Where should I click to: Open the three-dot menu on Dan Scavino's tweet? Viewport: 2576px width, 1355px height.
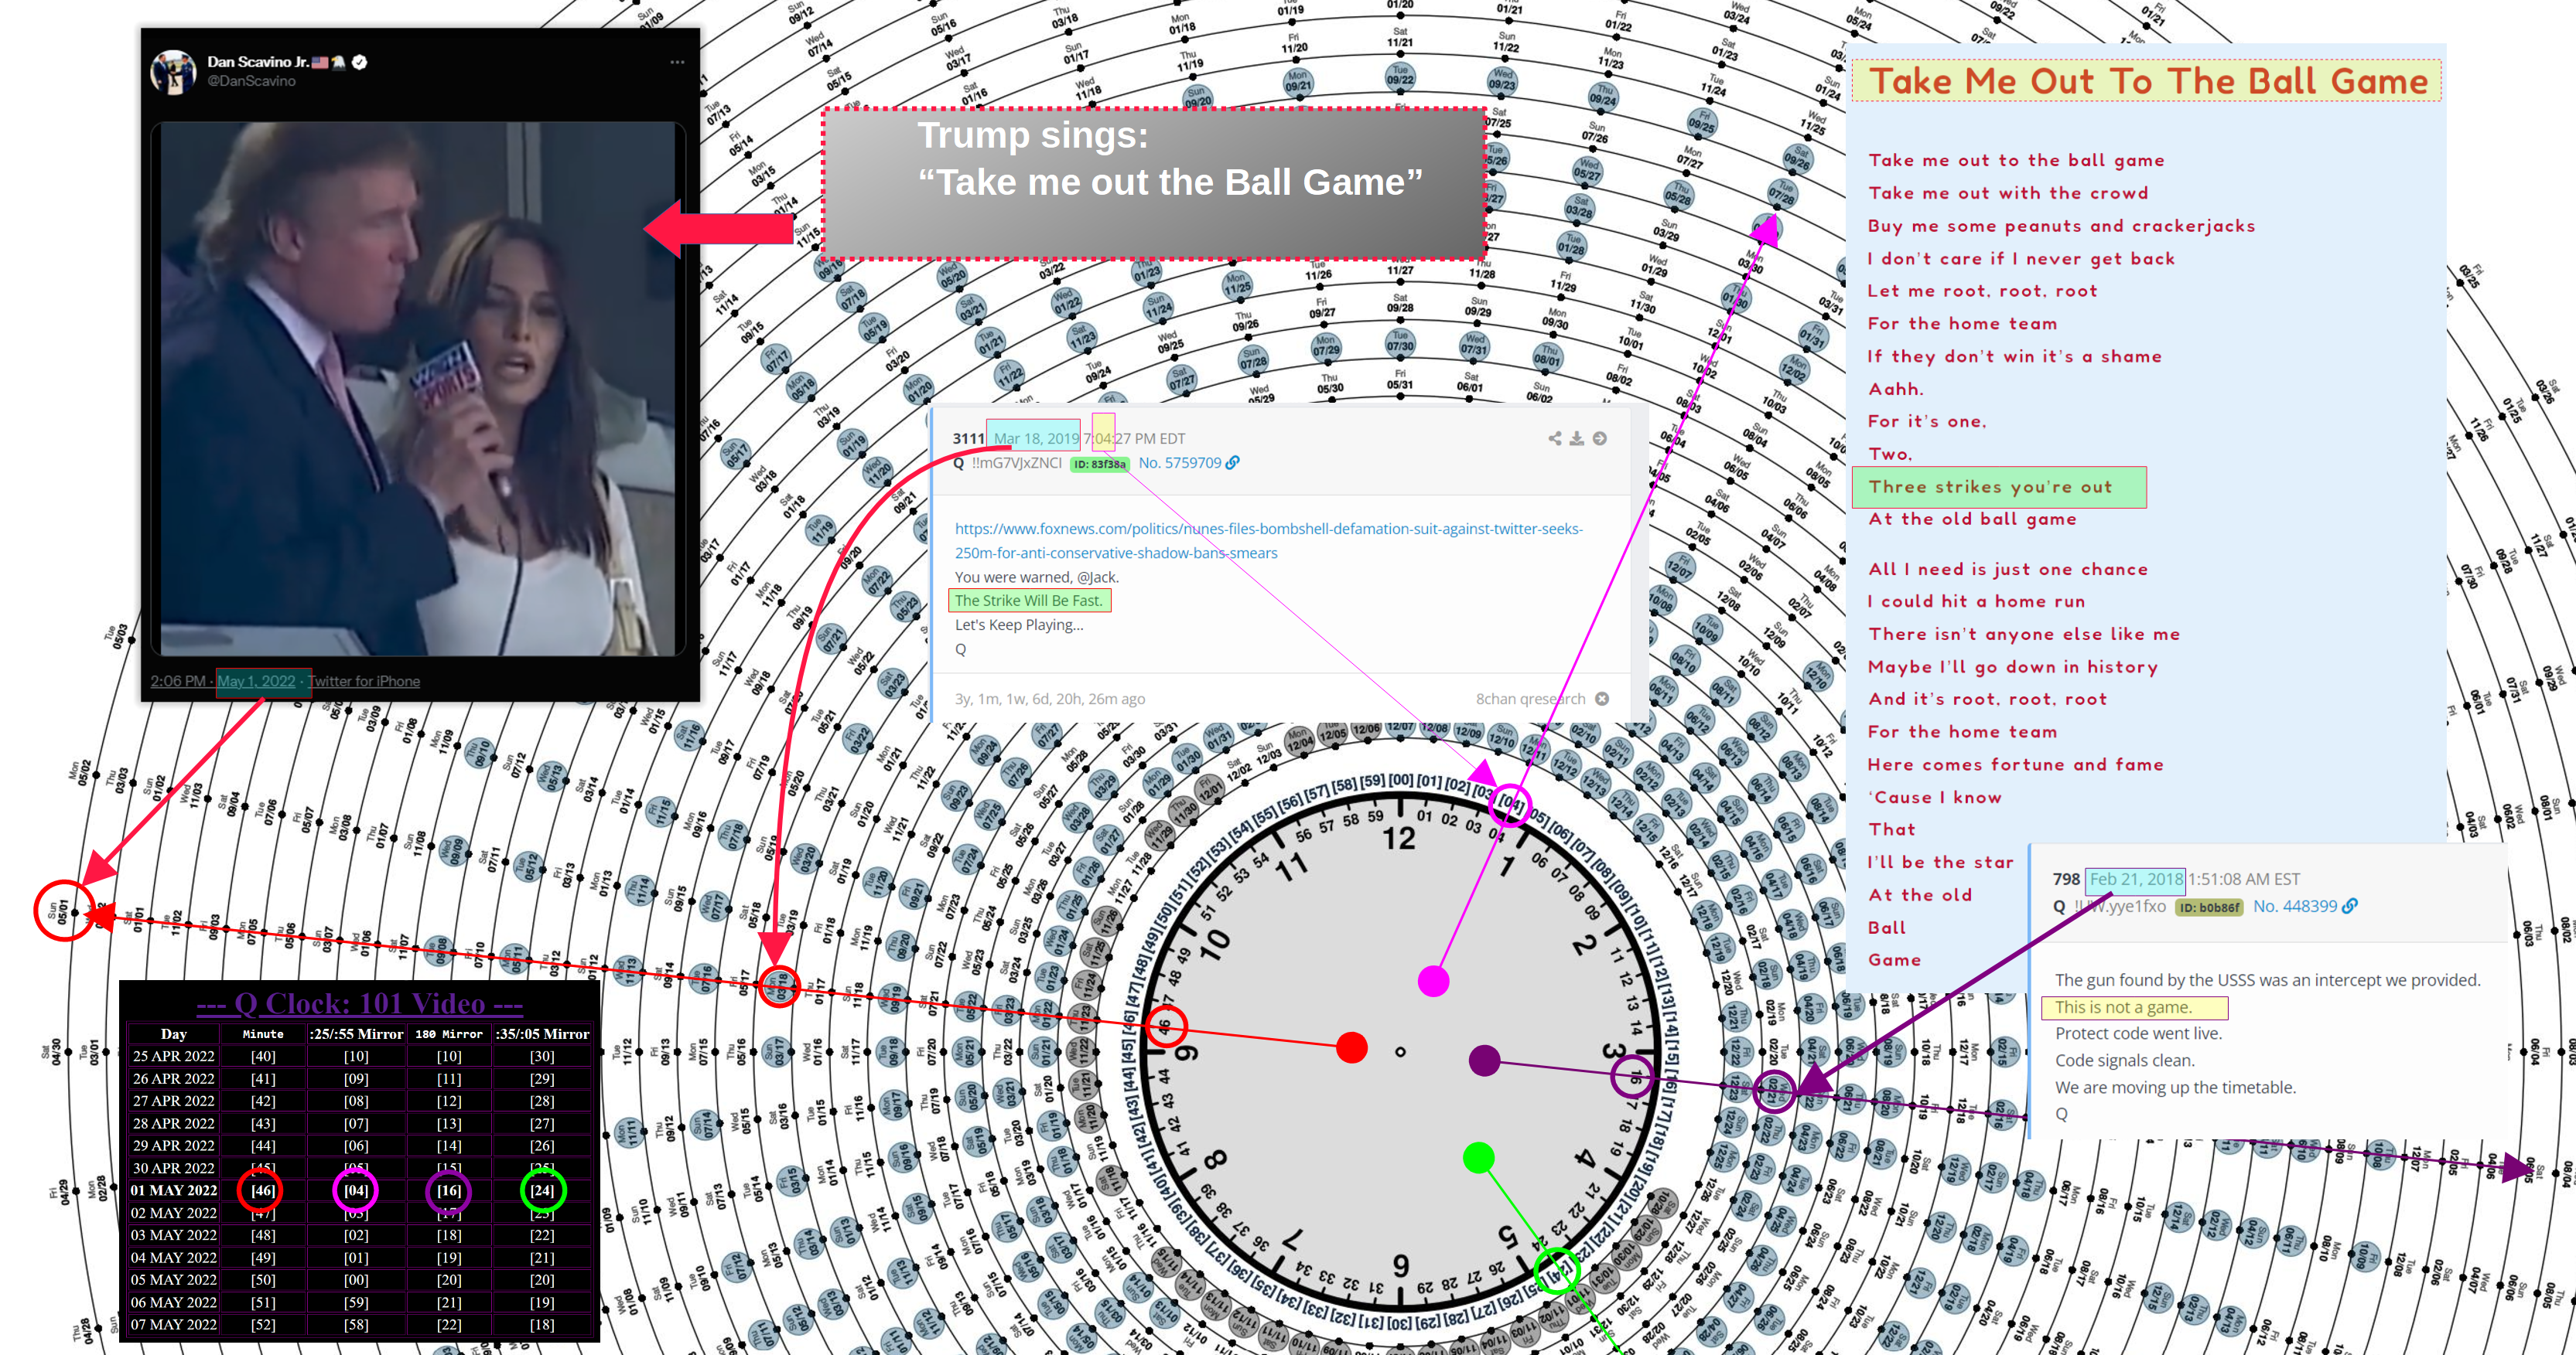pyautogui.click(x=677, y=62)
